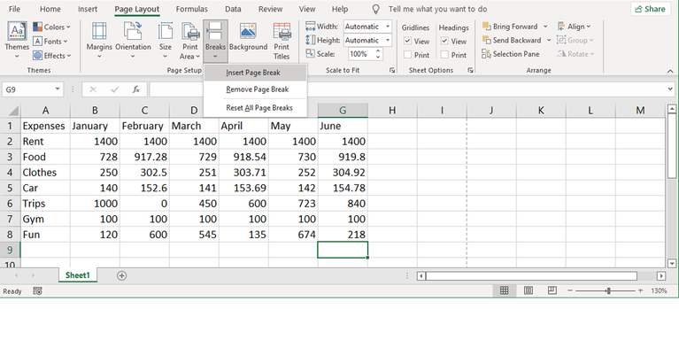Click the macro recording status icon
Image resolution: width=679 pixels, height=340 pixels.
(x=38, y=291)
